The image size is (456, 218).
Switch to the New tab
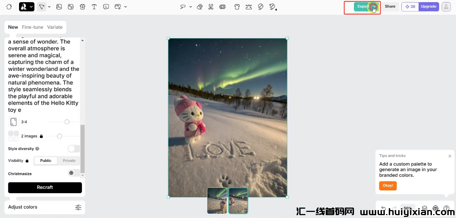[x=13, y=27]
